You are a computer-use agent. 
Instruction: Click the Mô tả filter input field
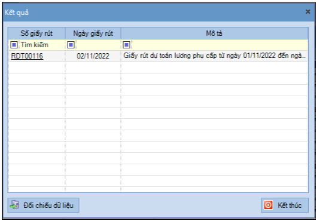pyautogui.click(x=220, y=45)
